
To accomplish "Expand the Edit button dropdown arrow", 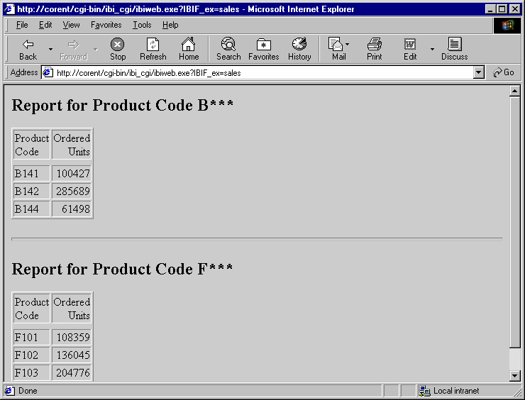I will coord(432,49).
